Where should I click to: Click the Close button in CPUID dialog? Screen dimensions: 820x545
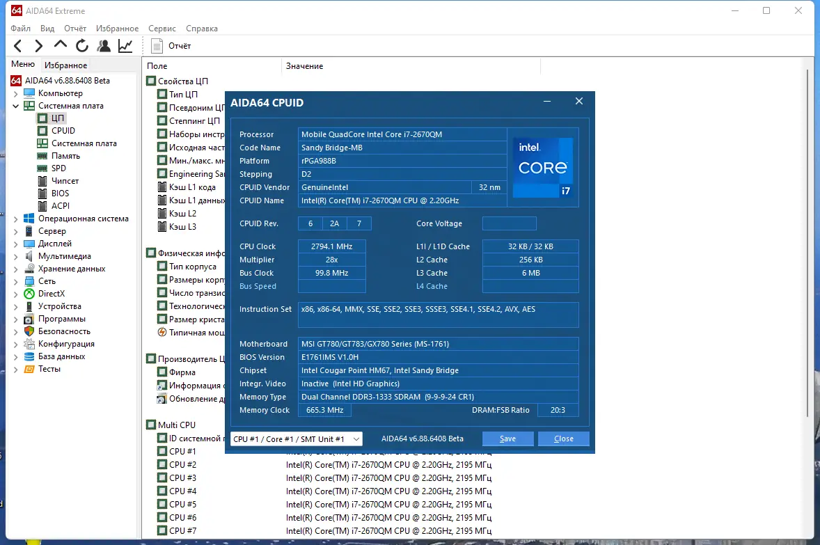[x=563, y=439]
